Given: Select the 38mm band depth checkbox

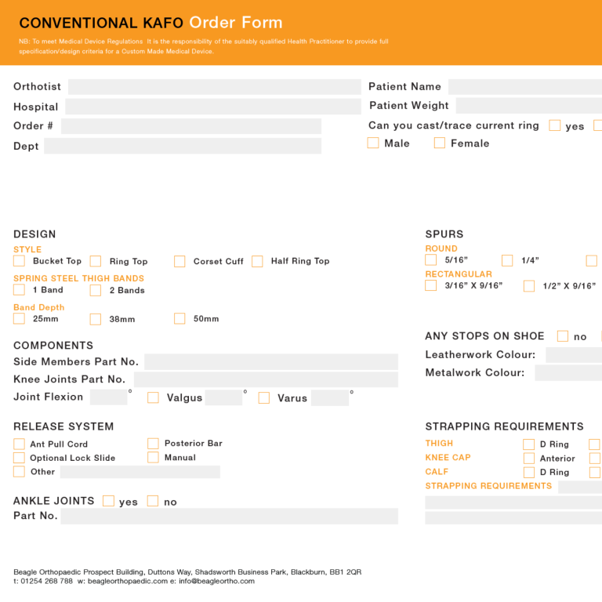Looking at the screenshot, I should click(x=95, y=319).
